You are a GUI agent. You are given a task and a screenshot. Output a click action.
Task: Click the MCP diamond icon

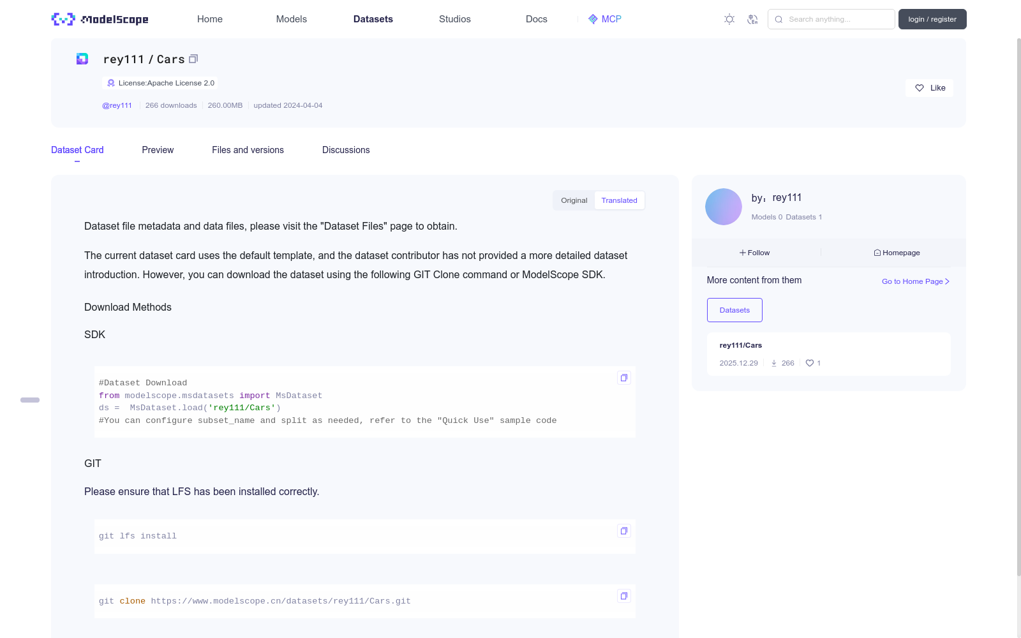point(593,19)
